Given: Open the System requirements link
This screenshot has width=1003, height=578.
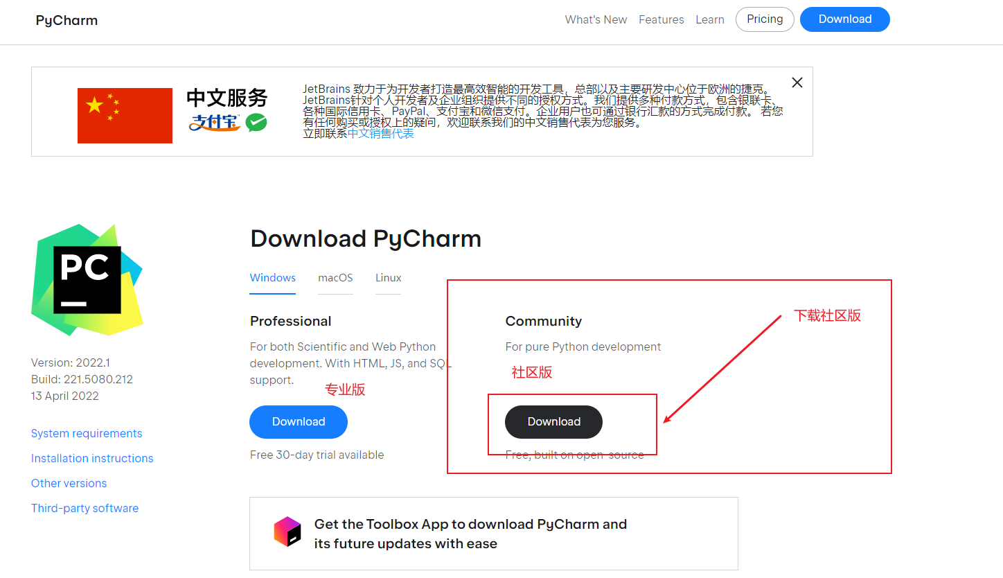Looking at the screenshot, I should coord(87,434).
